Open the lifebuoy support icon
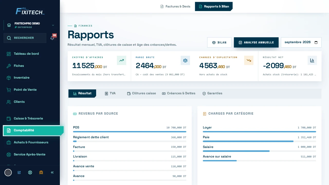 [30, 172]
